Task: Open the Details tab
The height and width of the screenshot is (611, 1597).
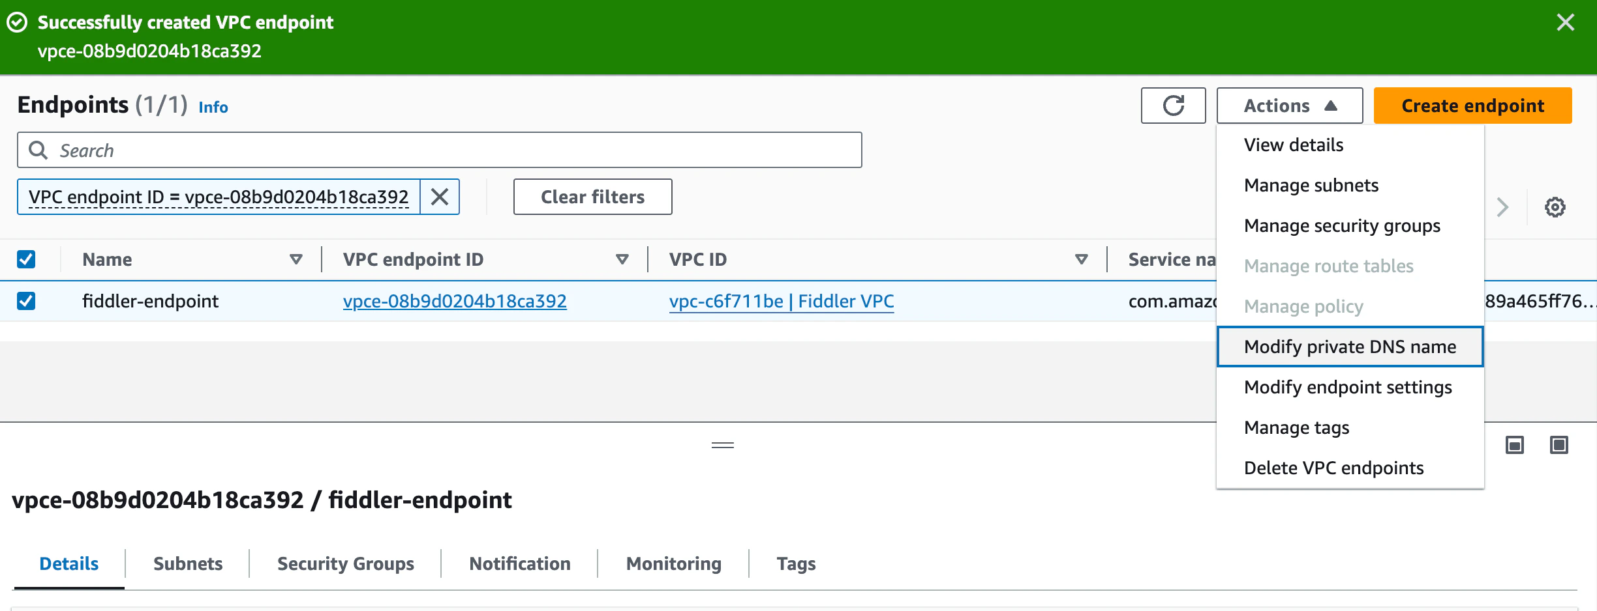Action: [69, 563]
